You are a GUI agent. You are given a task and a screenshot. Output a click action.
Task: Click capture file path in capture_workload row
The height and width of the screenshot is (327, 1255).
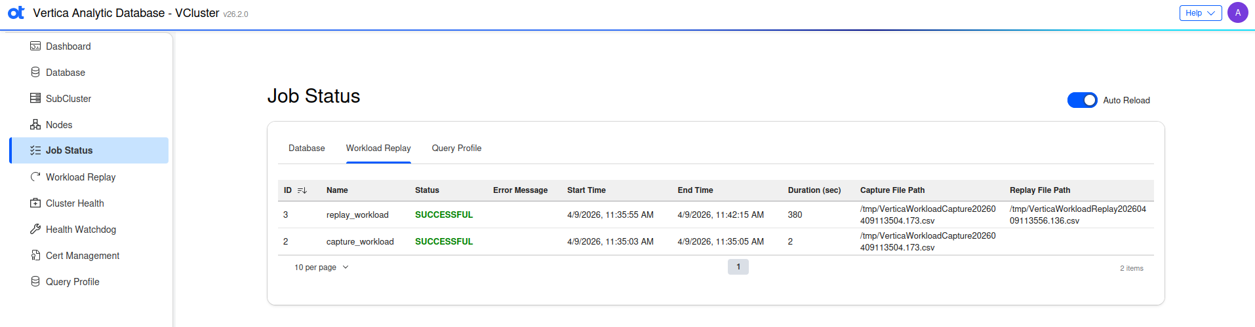[x=928, y=241]
